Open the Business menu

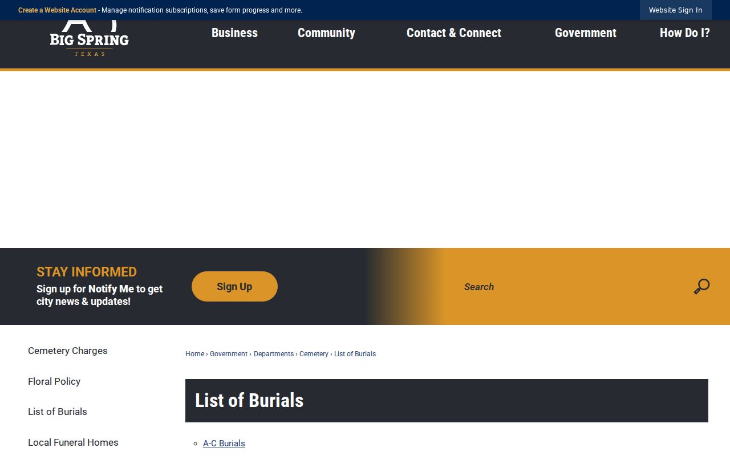(x=234, y=33)
